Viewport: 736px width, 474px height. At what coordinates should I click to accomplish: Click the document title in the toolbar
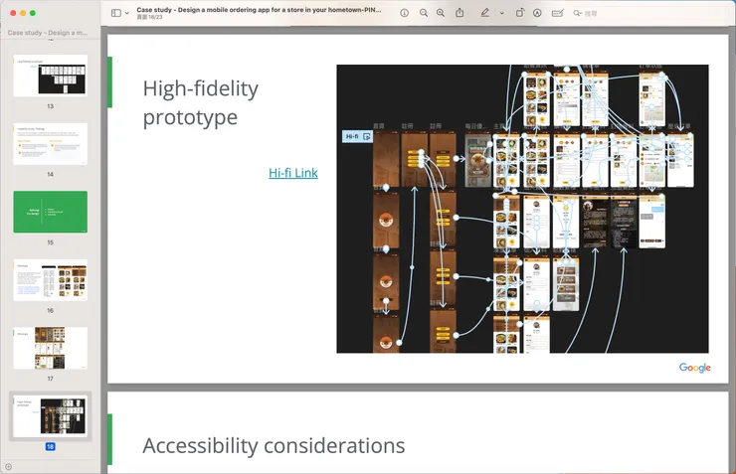tap(259, 9)
